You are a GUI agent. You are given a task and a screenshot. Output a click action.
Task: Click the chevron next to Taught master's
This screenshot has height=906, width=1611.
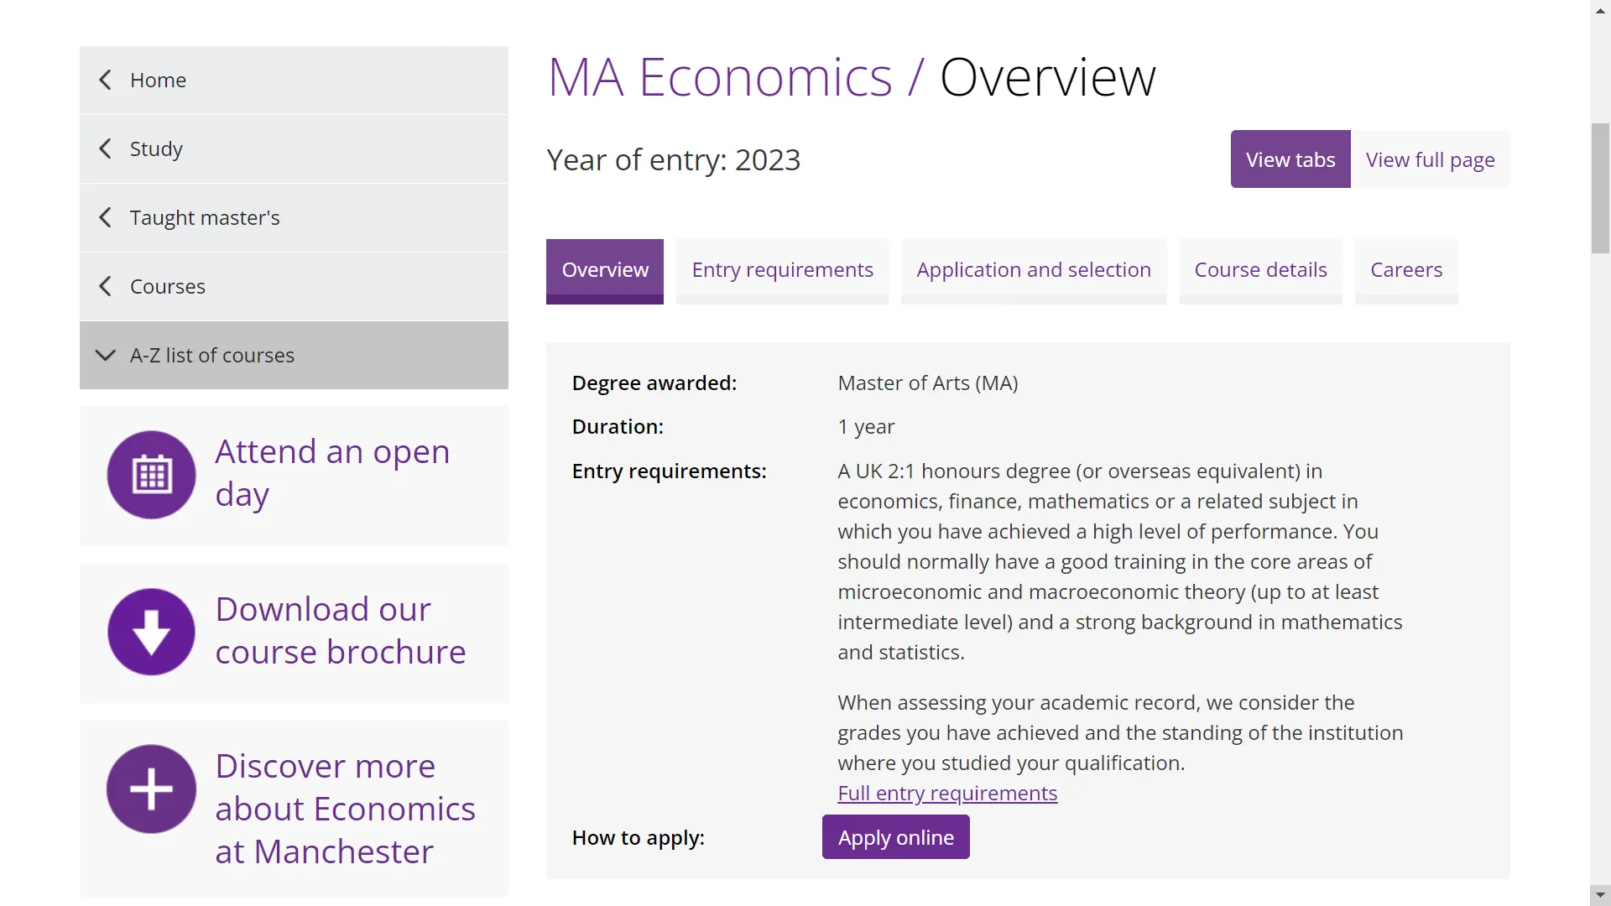(106, 218)
